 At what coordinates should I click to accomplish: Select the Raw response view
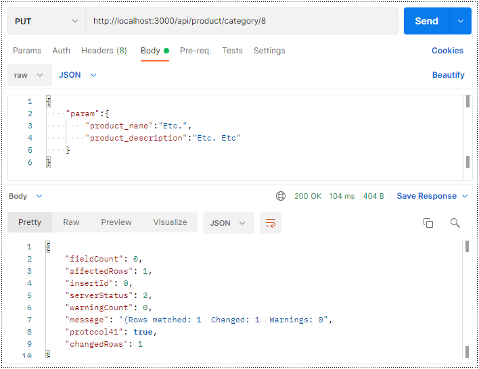click(x=71, y=222)
